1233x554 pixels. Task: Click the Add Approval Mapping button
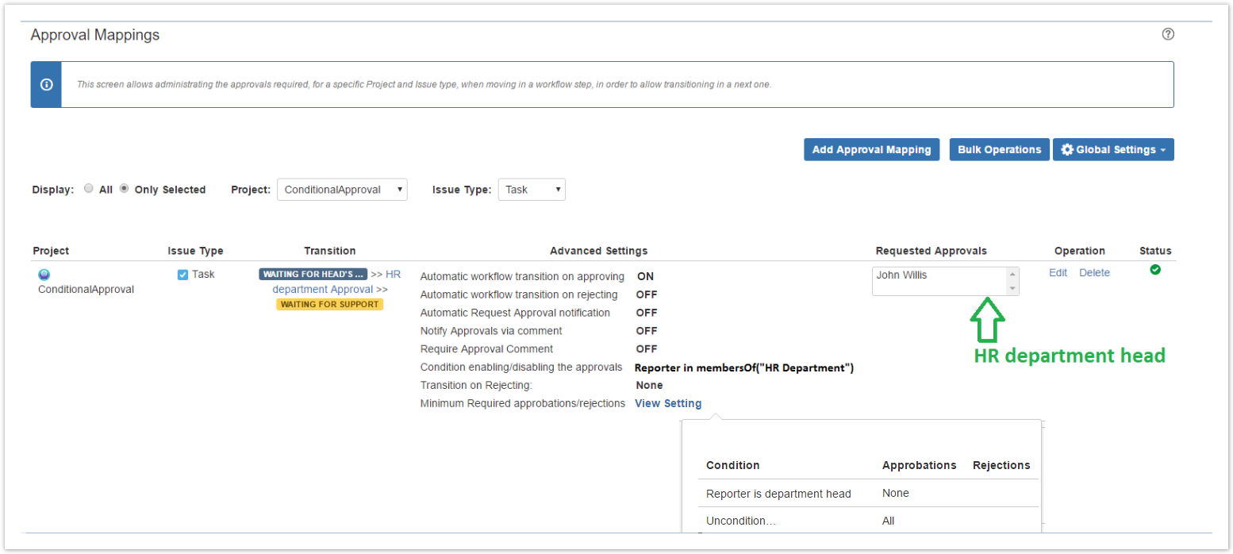pyautogui.click(x=871, y=150)
